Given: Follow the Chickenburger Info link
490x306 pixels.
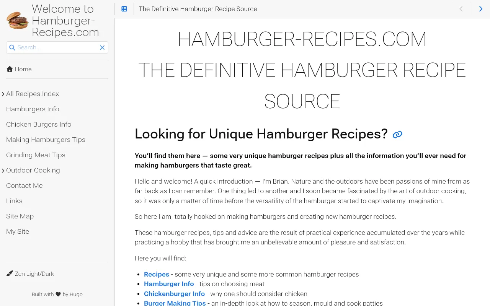Looking at the screenshot, I should coord(174,294).
